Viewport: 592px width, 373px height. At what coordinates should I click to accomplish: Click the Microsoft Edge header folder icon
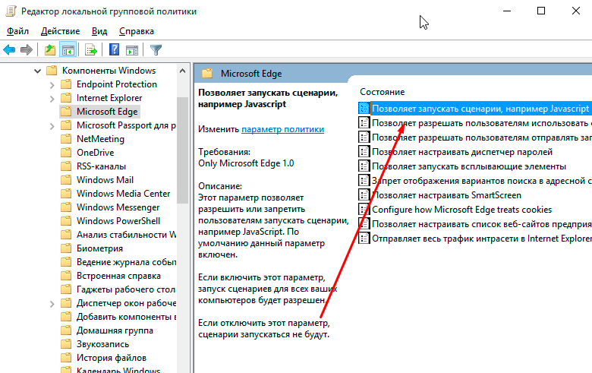(207, 74)
